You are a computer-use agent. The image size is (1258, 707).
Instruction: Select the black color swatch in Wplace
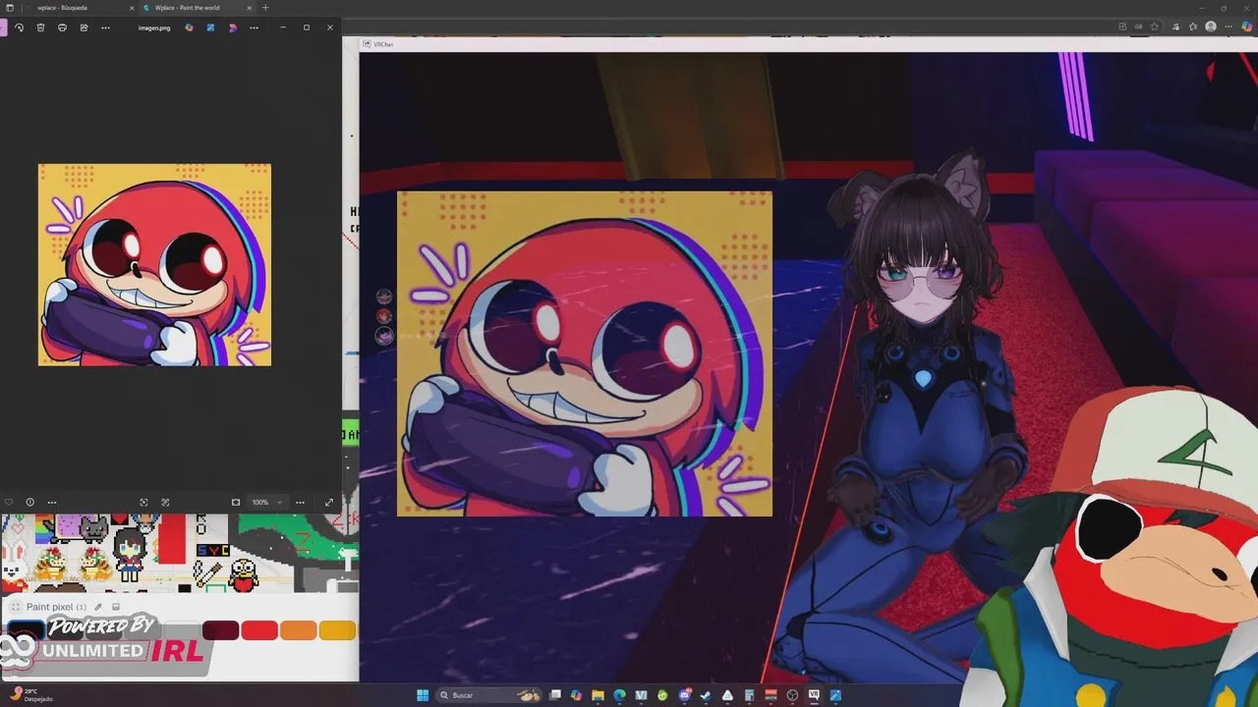(27, 630)
